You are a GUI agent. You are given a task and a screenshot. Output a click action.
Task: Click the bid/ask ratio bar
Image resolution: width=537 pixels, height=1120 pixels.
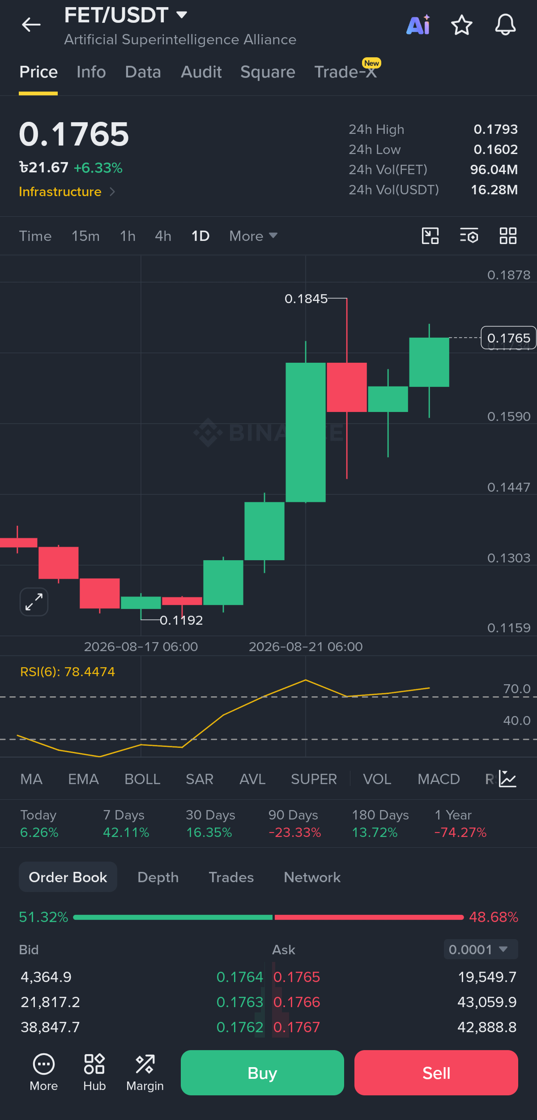pos(268,917)
